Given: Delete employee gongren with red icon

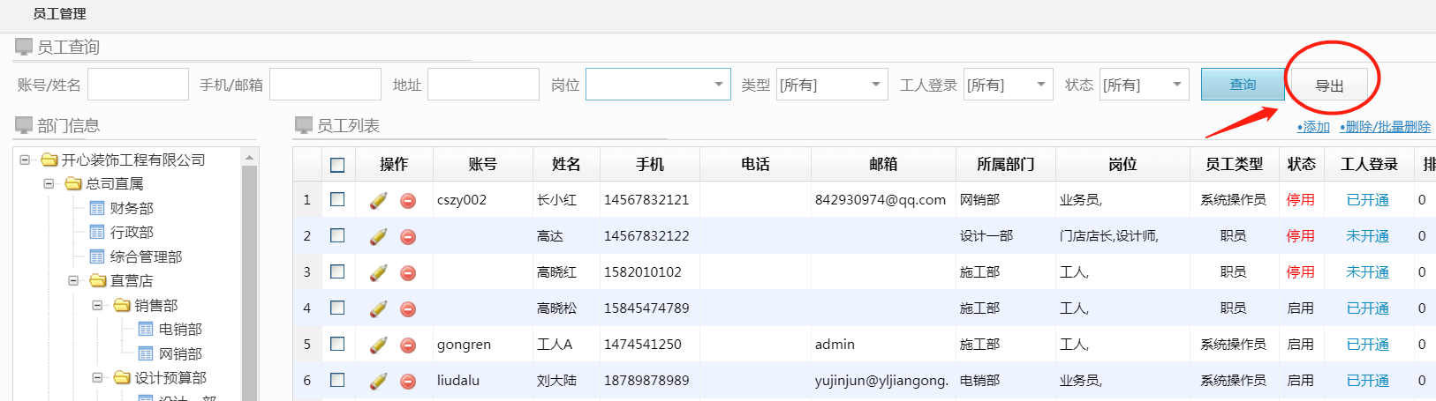Looking at the screenshot, I should coord(408,345).
